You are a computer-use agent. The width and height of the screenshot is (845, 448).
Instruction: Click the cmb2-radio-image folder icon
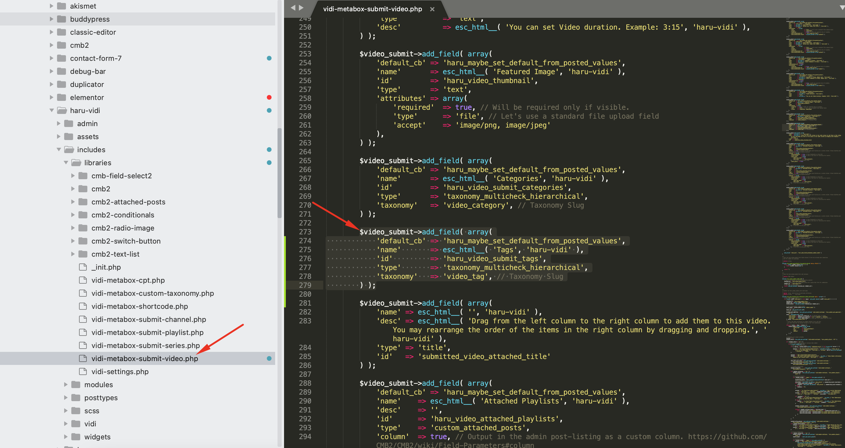[x=83, y=228]
